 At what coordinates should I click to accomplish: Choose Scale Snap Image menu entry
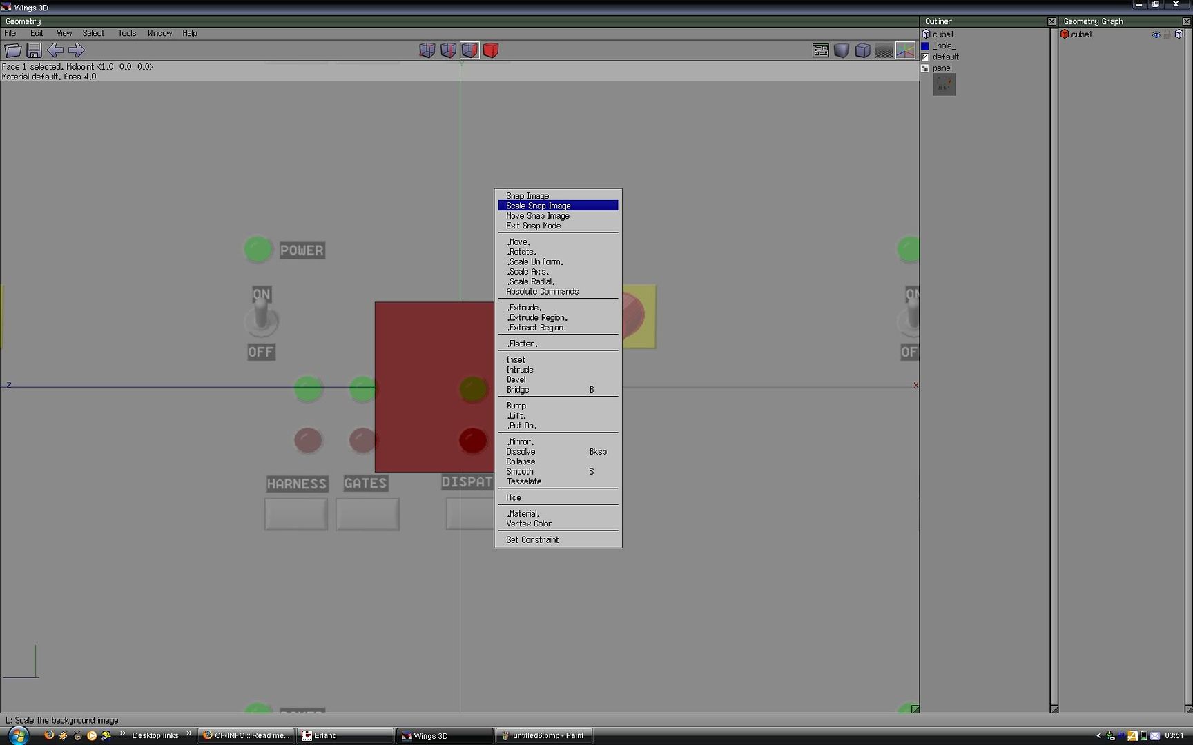tap(558, 206)
